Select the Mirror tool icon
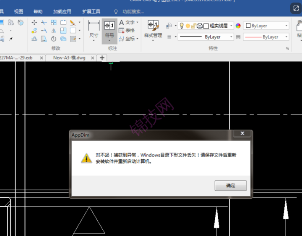The width and height of the screenshot is (302, 236). [x=54, y=31]
